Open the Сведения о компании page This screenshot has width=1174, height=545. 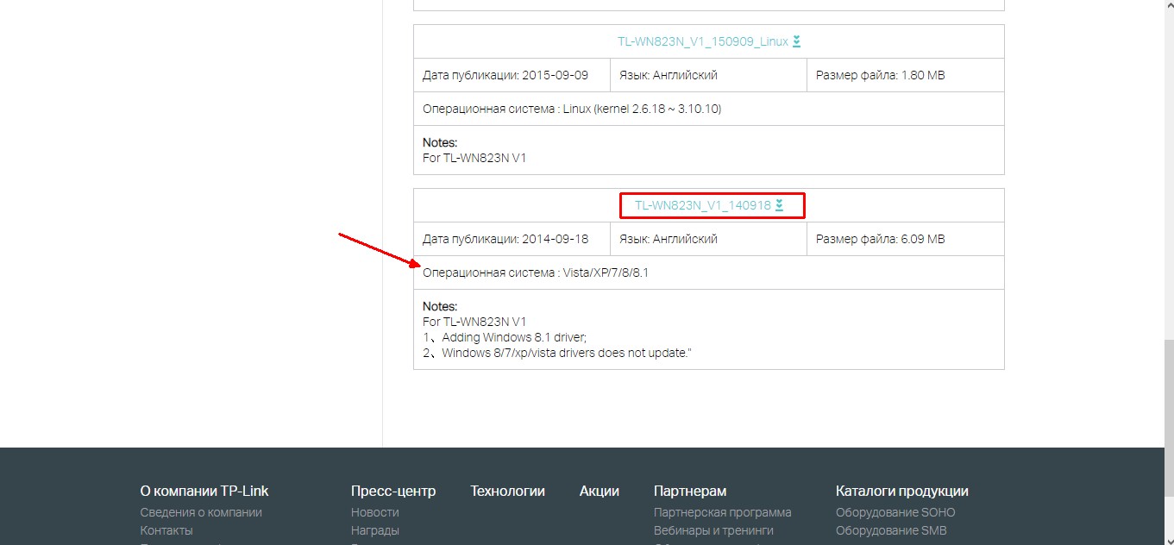(x=200, y=511)
